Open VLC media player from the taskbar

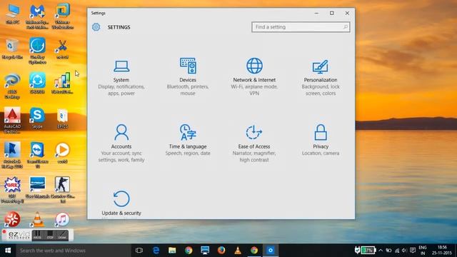point(238,251)
